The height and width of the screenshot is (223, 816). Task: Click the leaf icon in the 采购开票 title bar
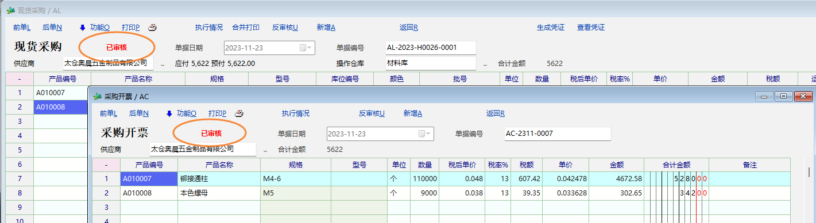pyautogui.click(x=97, y=96)
